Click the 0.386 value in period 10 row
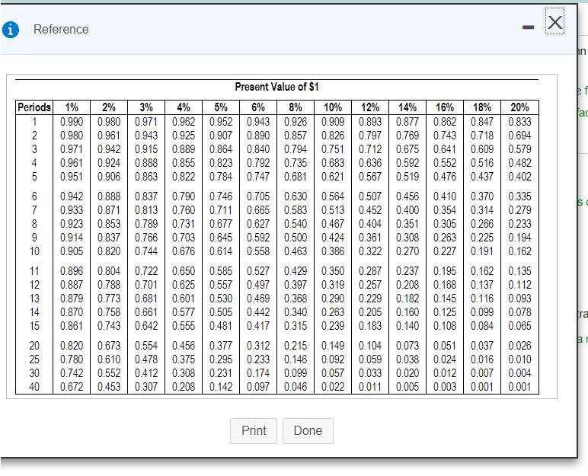 (333, 251)
